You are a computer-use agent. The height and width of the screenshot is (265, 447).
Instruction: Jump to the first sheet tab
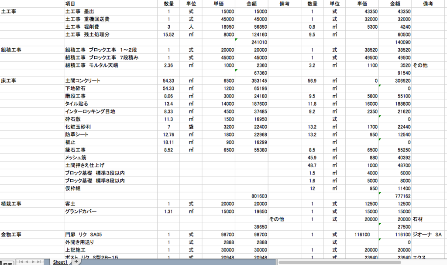(x=21, y=262)
